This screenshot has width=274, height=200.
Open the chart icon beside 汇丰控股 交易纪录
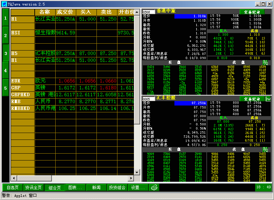coord(268,99)
